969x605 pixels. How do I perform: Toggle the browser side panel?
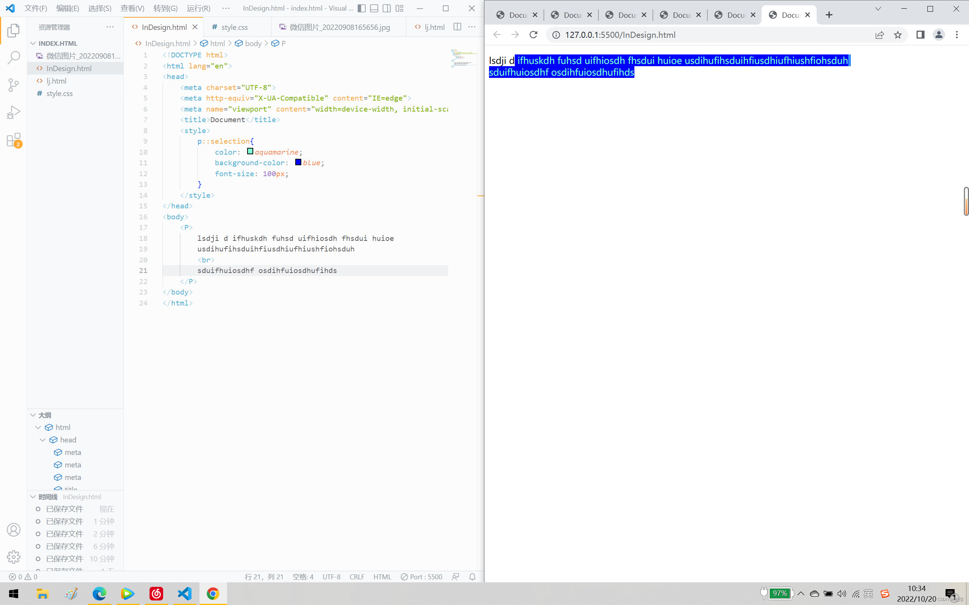click(x=920, y=35)
